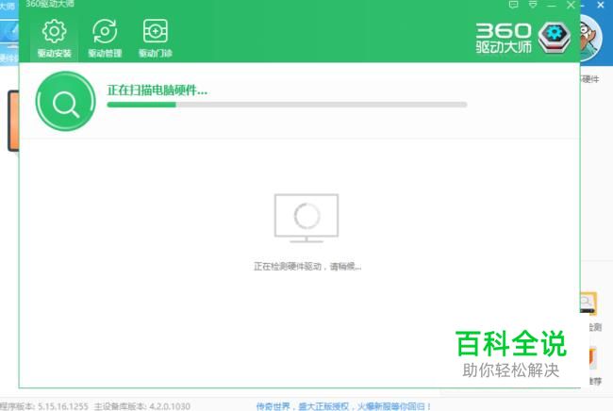Image resolution: width=613 pixels, height=411 pixels.
Task: Click the 正在检测硬件驱动，请稍候... message
Action: 307,267
